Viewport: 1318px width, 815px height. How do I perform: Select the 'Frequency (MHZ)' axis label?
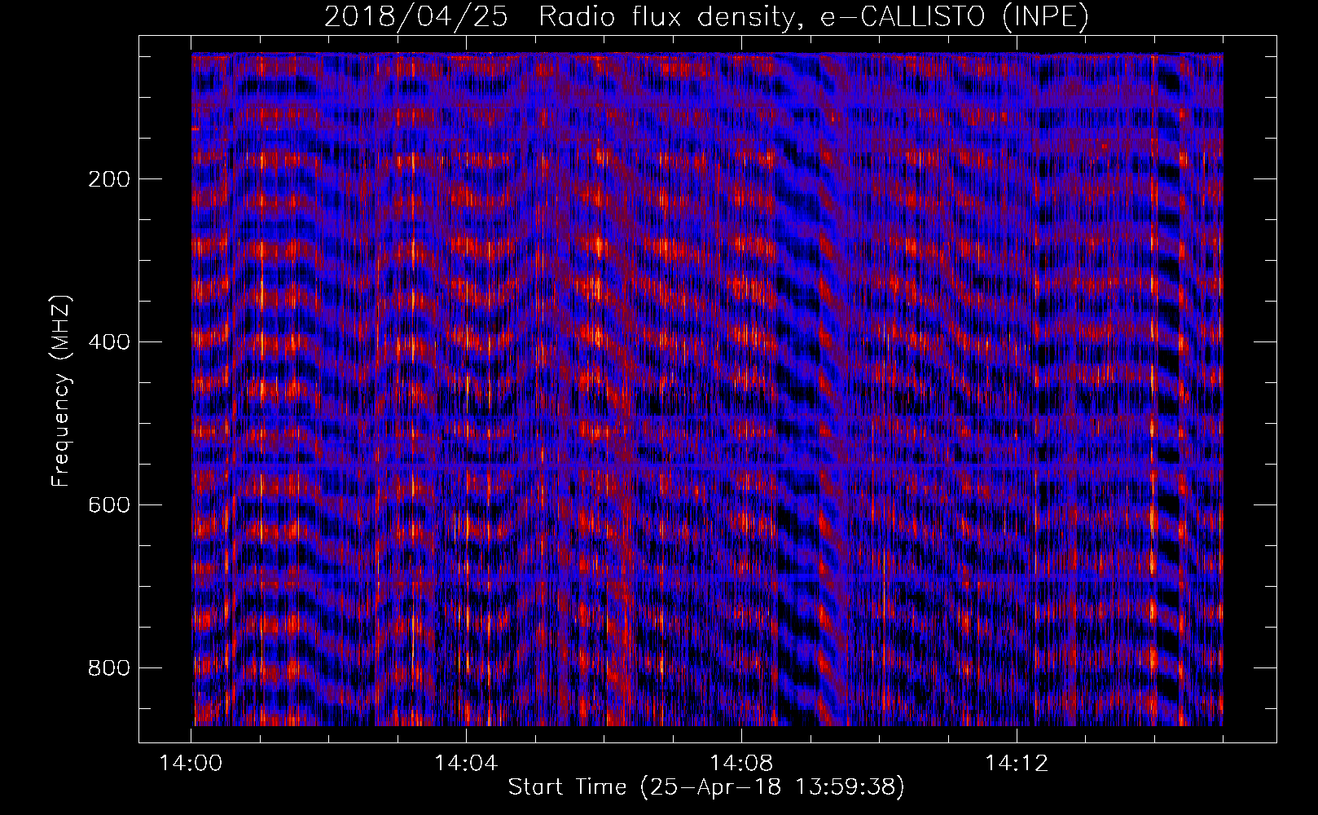point(61,390)
